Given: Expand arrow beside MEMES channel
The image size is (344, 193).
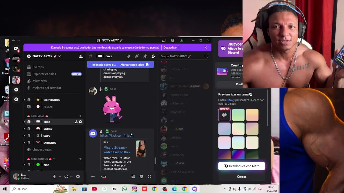Looking at the screenshot, I should point(24,129).
